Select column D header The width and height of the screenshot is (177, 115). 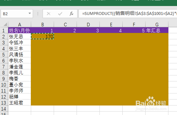pos(88,24)
